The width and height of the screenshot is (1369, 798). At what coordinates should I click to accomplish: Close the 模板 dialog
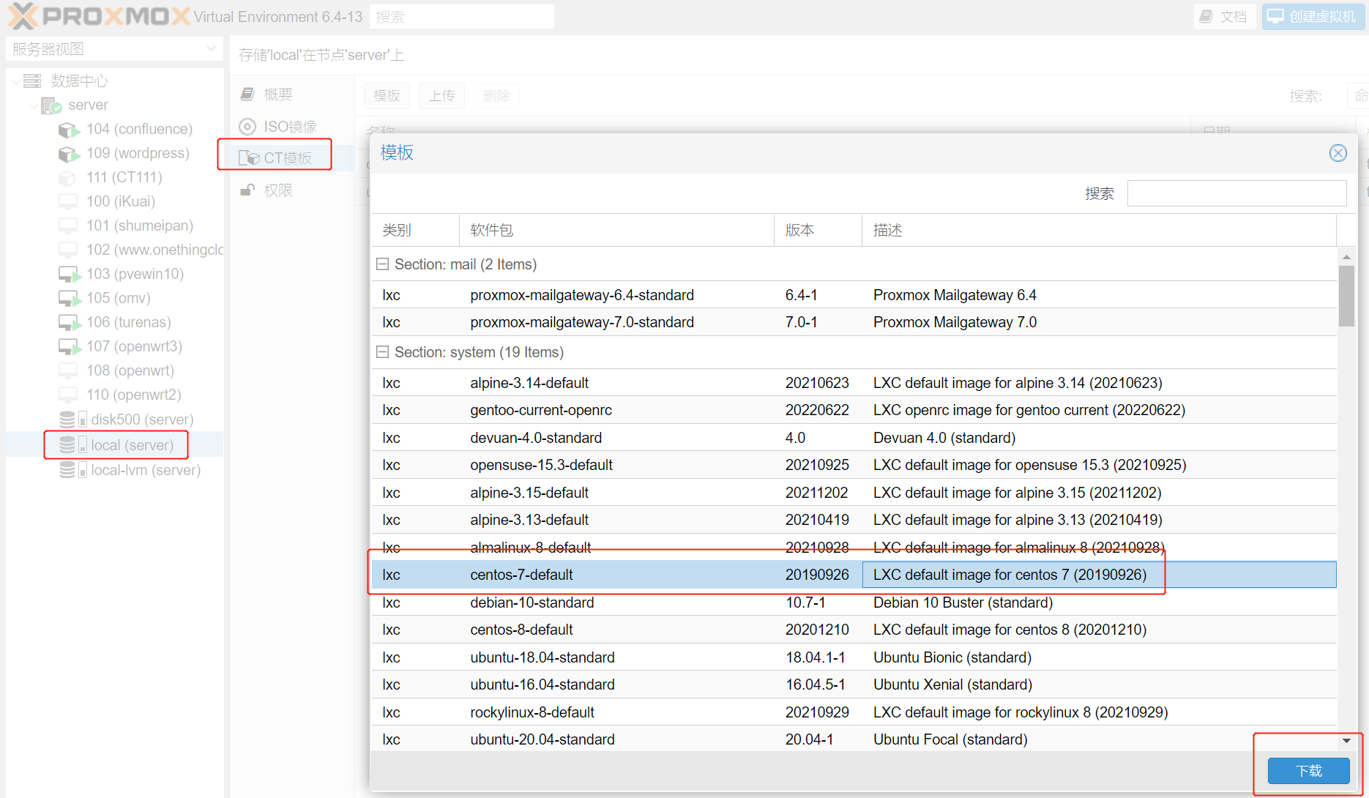[x=1338, y=153]
